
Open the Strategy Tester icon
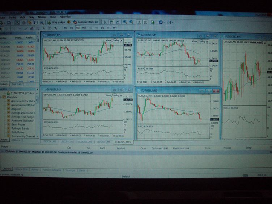point(42,23)
